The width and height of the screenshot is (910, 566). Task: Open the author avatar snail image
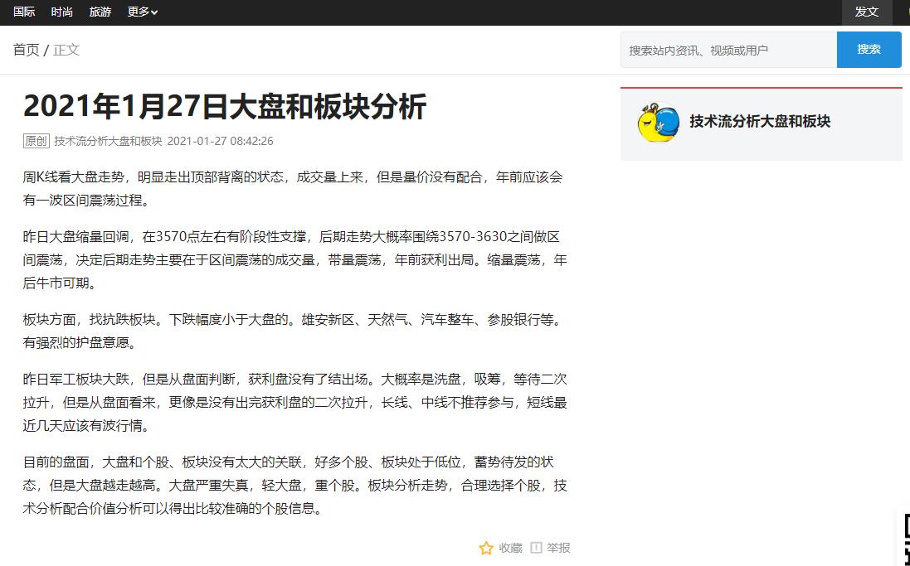658,122
